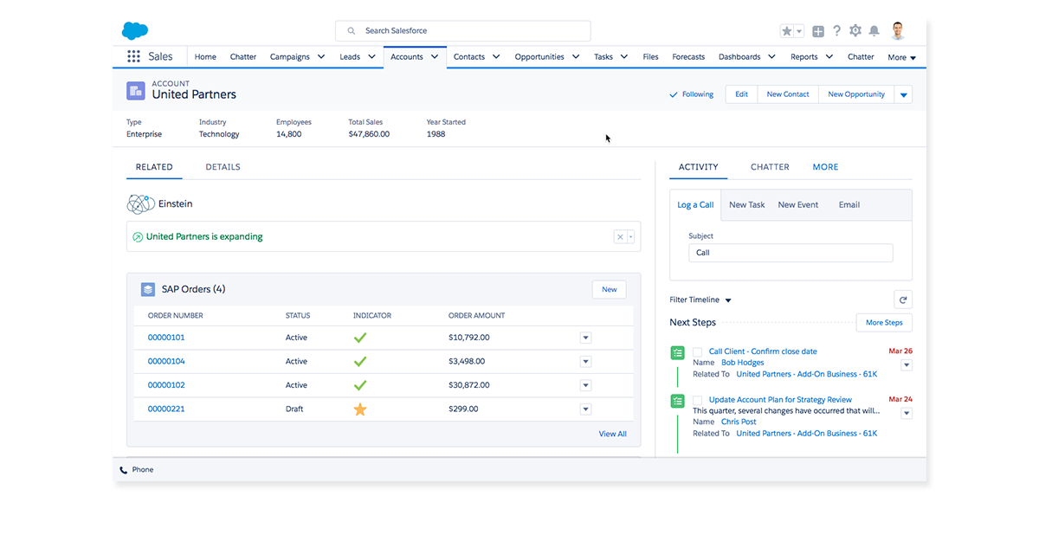This screenshot has height=554, width=1039.
Task: Select the New Event tab
Action: [797, 205]
